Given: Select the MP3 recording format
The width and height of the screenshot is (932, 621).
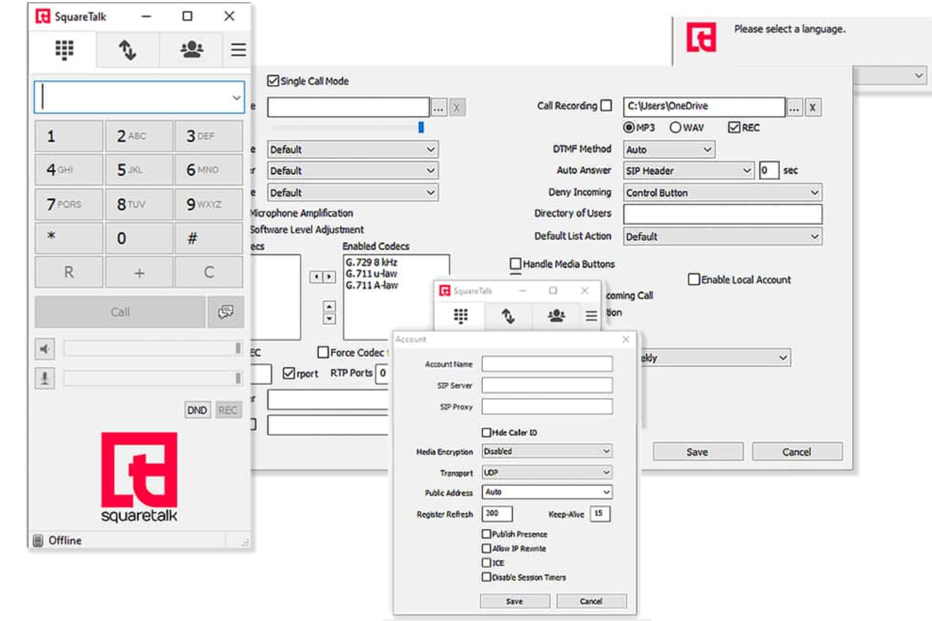Looking at the screenshot, I should click(x=629, y=127).
